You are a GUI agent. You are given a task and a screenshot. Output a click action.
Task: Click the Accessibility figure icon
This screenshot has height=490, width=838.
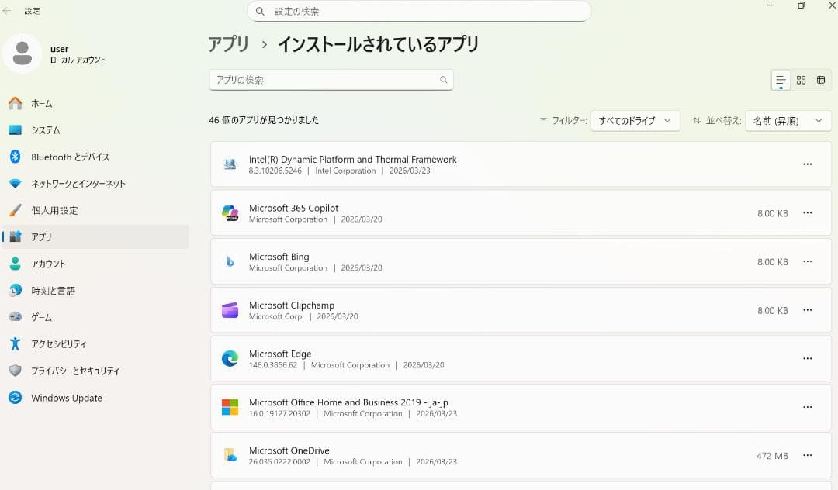(x=15, y=343)
